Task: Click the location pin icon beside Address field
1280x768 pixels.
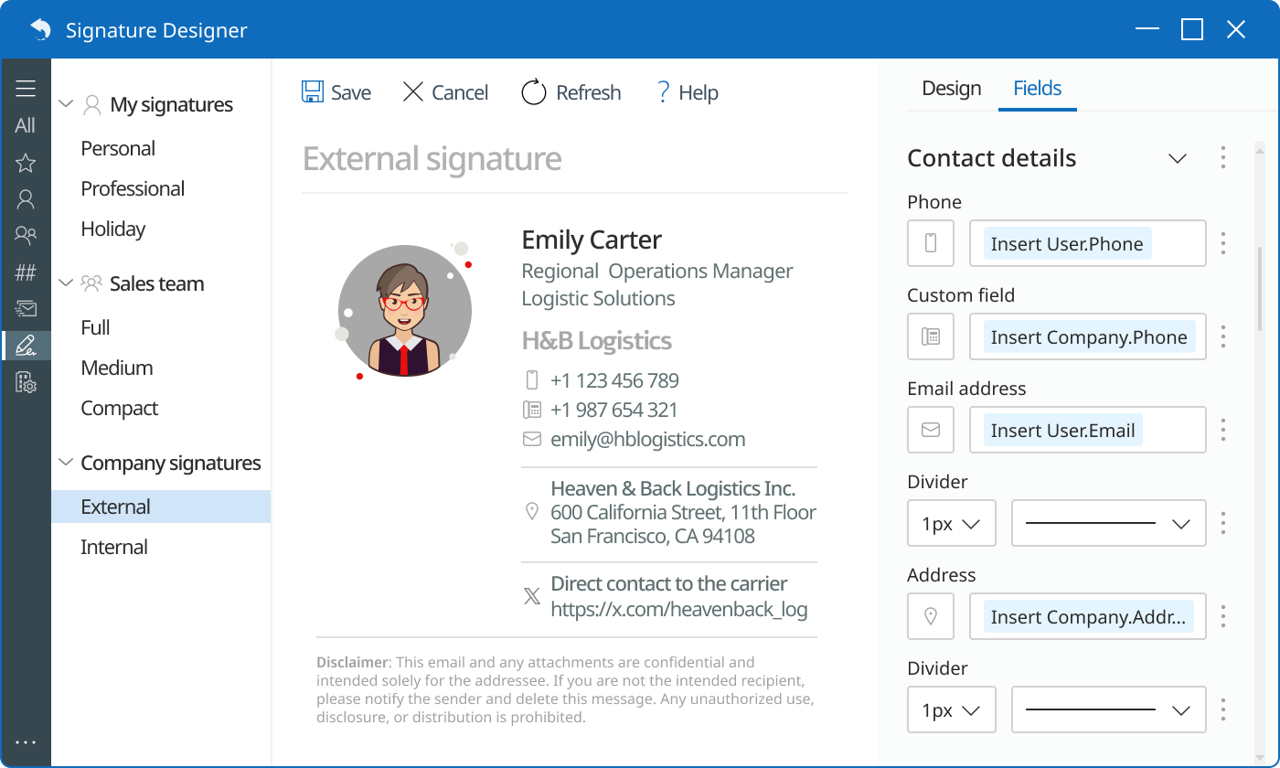Action: click(930, 616)
